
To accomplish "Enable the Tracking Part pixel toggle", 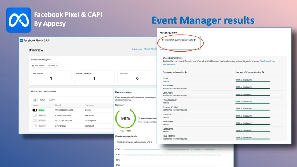I will point(35,121).
